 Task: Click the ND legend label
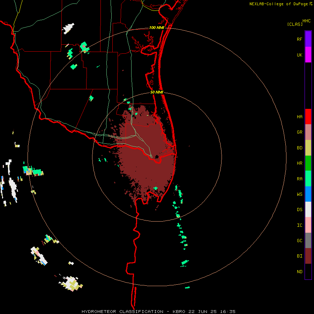click(x=299, y=272)
